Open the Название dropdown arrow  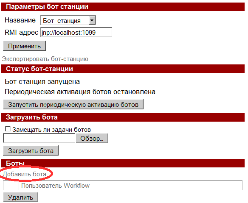tap(92, 20)
